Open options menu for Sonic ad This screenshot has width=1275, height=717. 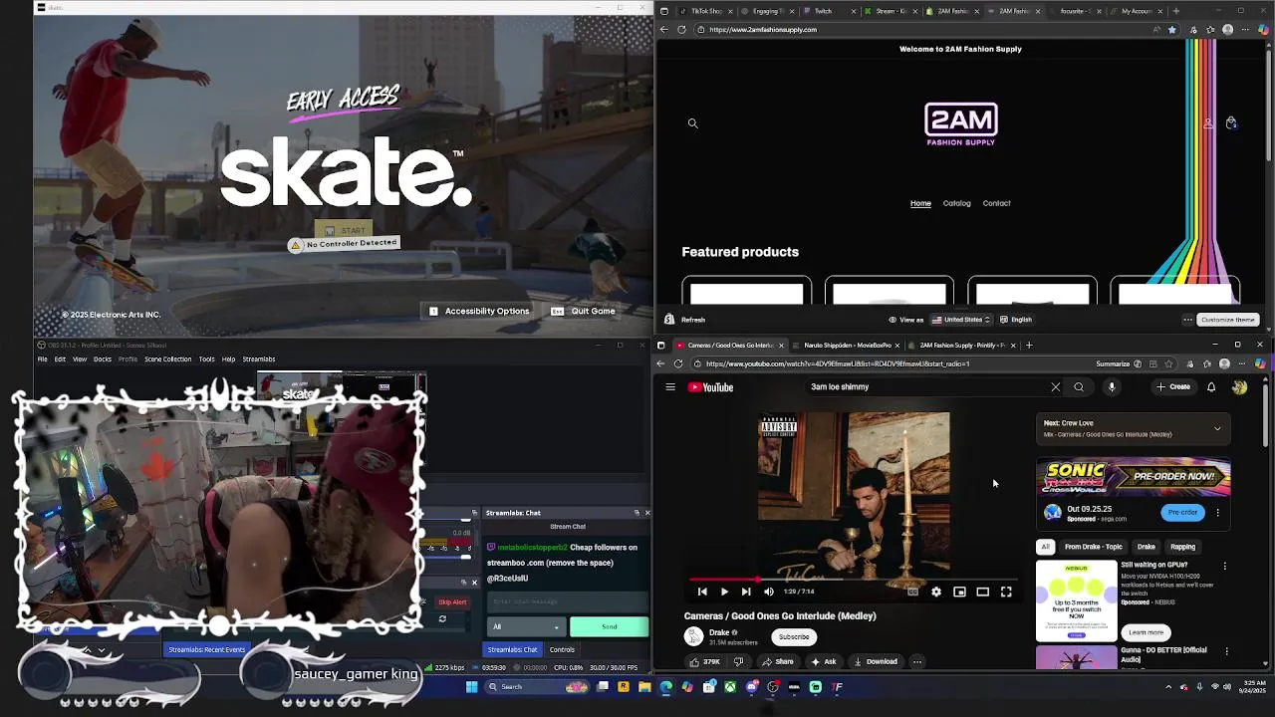(1217, 512)
